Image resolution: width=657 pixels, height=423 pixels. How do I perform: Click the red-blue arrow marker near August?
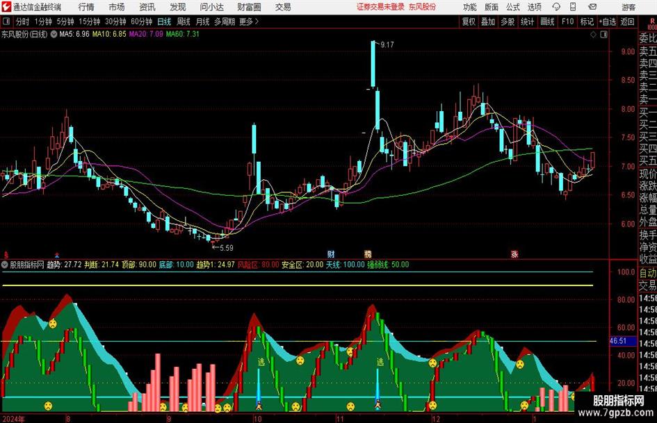point(57,254)
